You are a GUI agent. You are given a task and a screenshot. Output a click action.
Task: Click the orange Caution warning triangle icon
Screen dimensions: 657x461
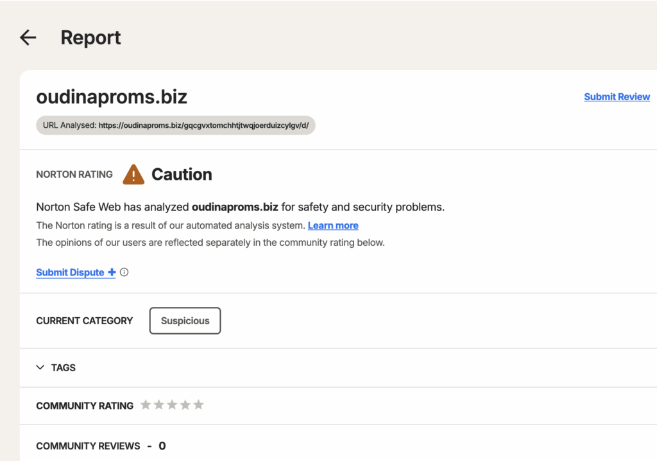coord(133,174)
